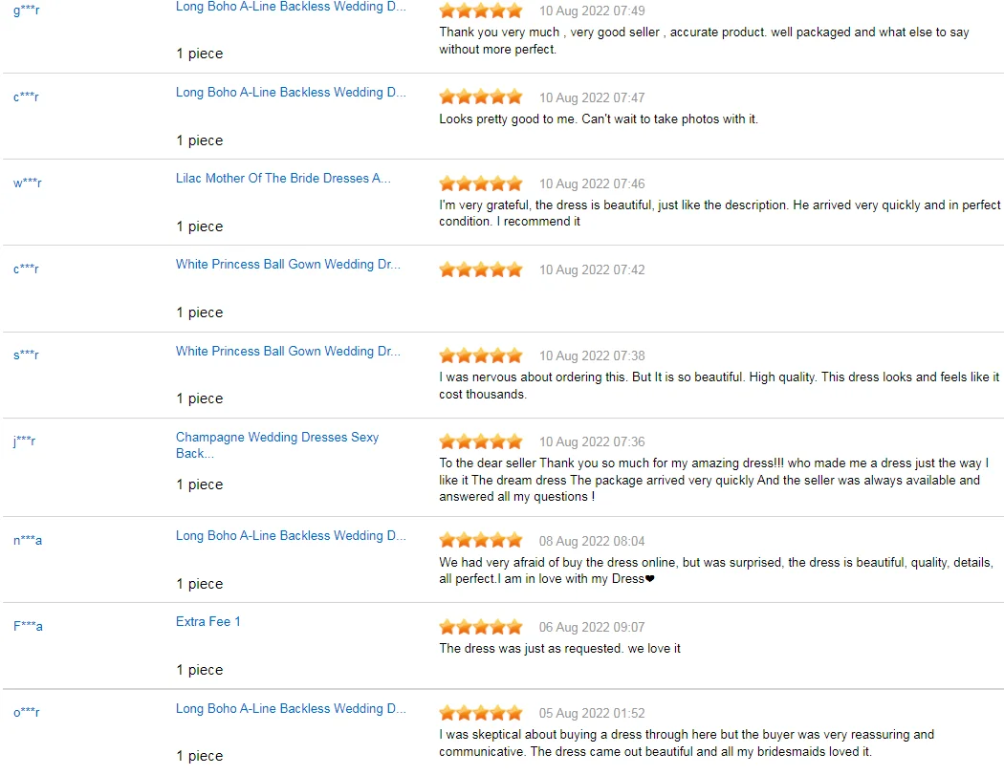Click the stars on the 07:38 review
The image size is (1004, 775).
click(x=481, y=355)
